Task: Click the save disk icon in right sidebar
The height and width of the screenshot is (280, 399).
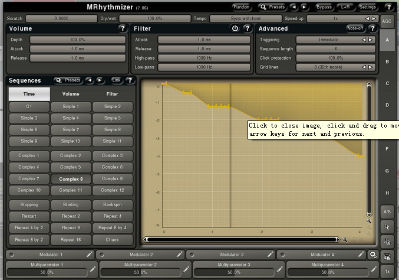Action: pyautogui.click(x=387, y=256)
